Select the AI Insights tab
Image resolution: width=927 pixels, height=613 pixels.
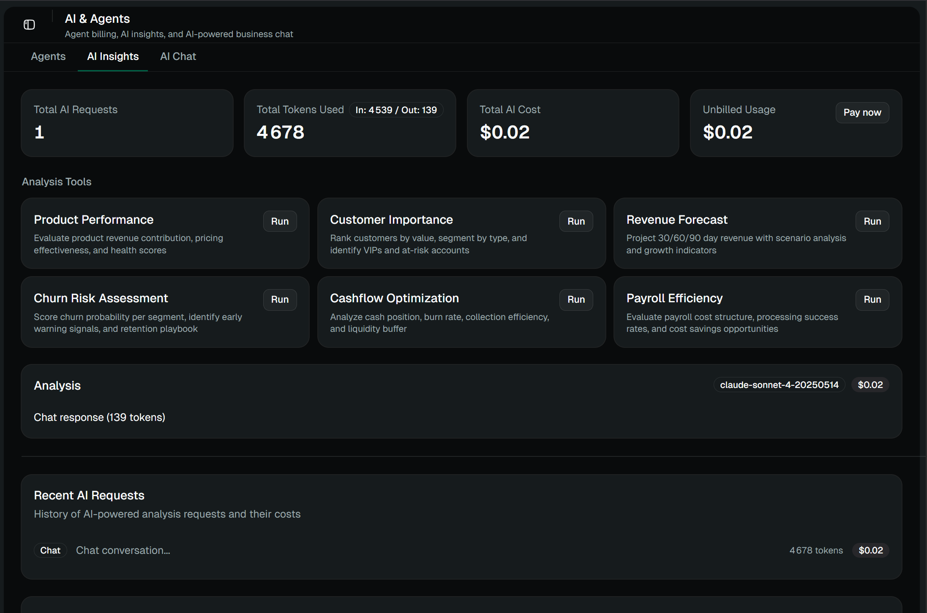113,57
